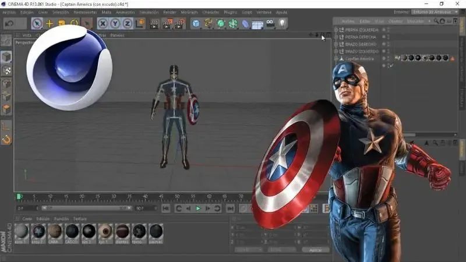Toggle visibility dot of PIERNA IZQUIERDA
Screen dimensions: 466x262
tap(384, 30)
